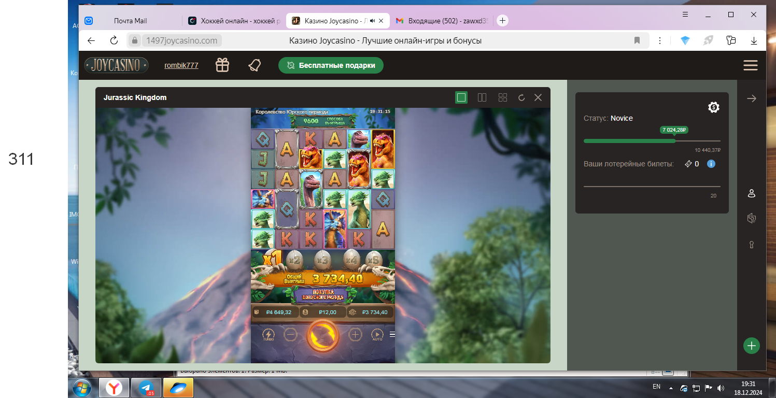Start Auto spin mode

(377, 335)
